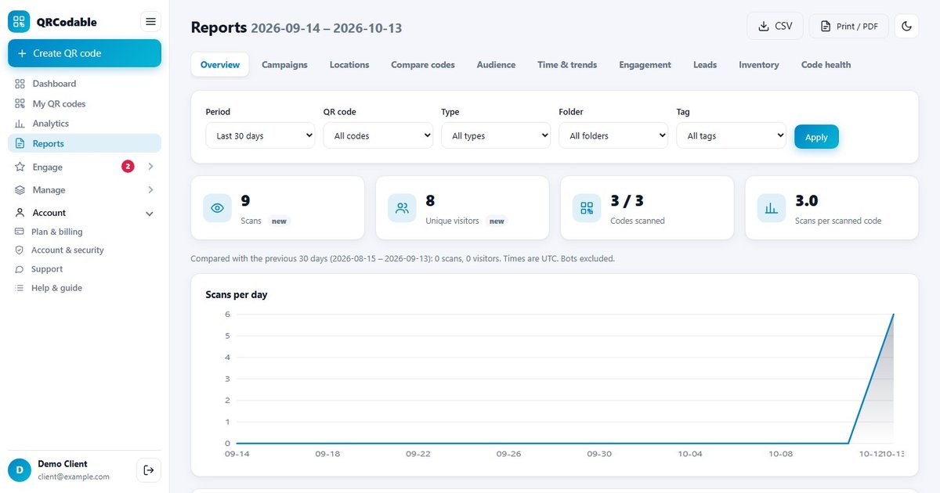Click the Manage layers icon
This screenshot has height=493, width=940.
tap(20, 190)
